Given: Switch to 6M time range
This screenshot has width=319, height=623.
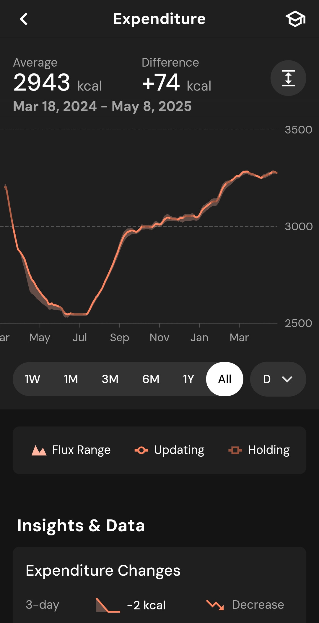Looking at the screenshot, I should [x=151, y=379].
